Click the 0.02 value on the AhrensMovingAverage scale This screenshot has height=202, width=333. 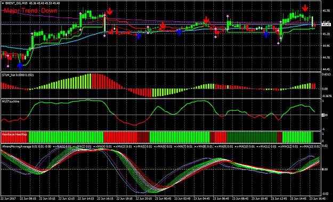click(x=325, y=146)
